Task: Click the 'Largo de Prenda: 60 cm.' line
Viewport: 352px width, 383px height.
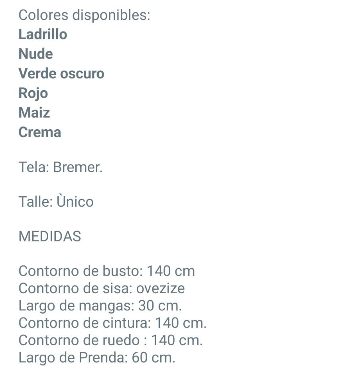Action: [x=97, y=358]
